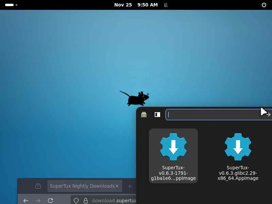This screenshot has width=272, height=204.
Task: Click the notifications muted bell icon
Action: point(166,5)
